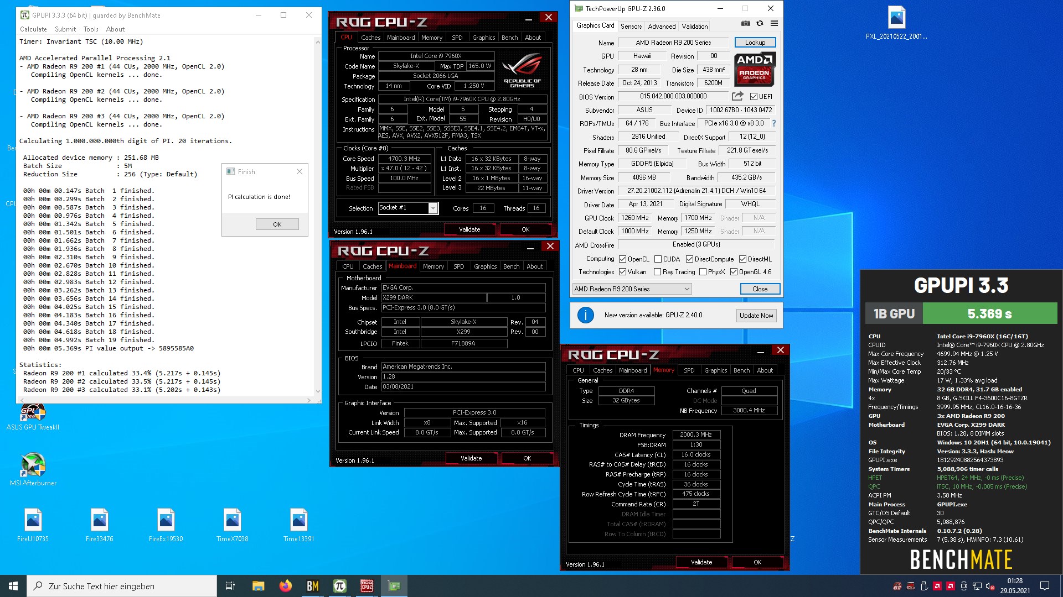Open TimeX7038 desktop image file

(x=232, y=525)
